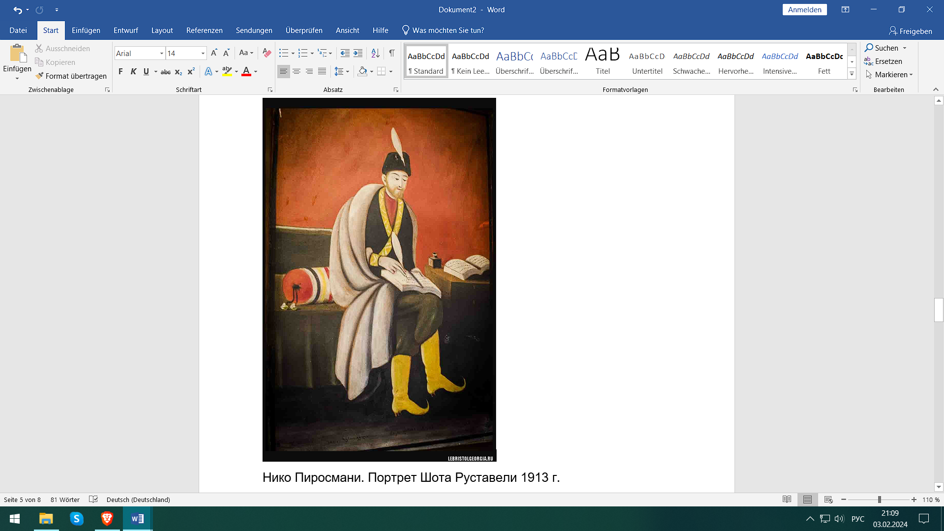This screenshot has width=944, height=531.
Task: Clear all formatting with eraser icon
Action: pos(267,53)
